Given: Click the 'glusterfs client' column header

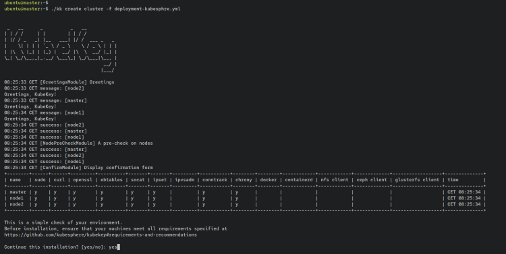Looking at the screenshot, I should (417, 180).
